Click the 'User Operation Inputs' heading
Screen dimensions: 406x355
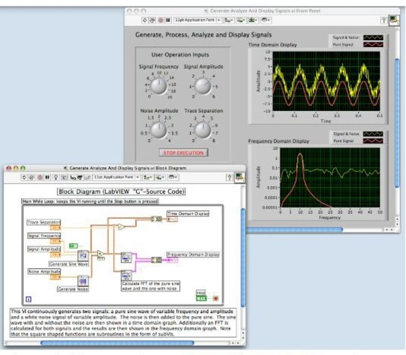point(180,55)
